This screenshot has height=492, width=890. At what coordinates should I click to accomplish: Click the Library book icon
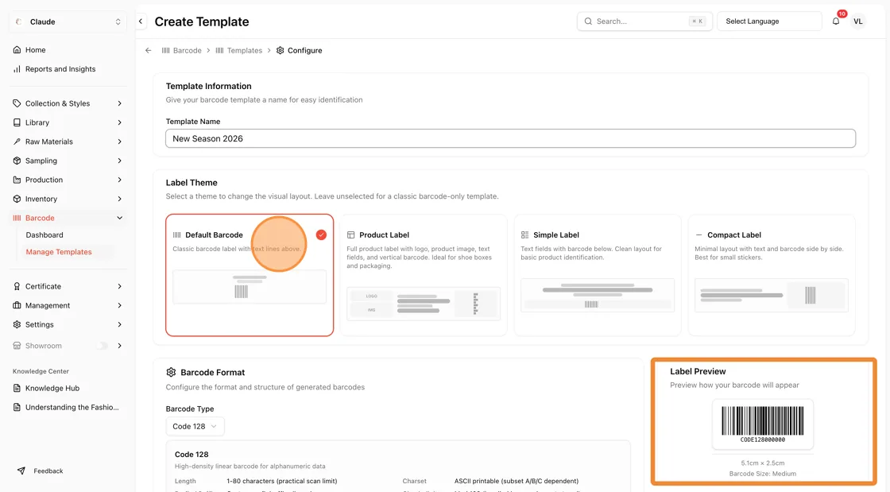coord(17,122)
